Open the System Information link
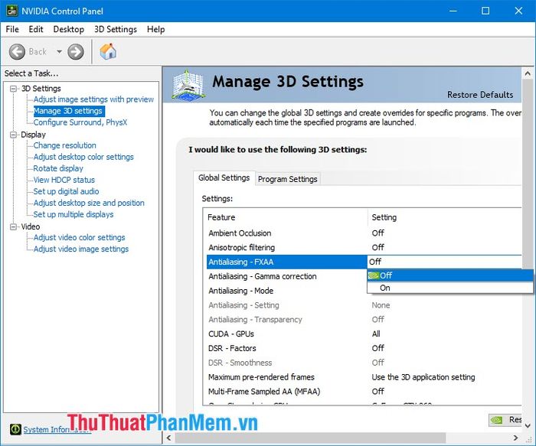Screen dimensions: 536x446 pos(57,430)
